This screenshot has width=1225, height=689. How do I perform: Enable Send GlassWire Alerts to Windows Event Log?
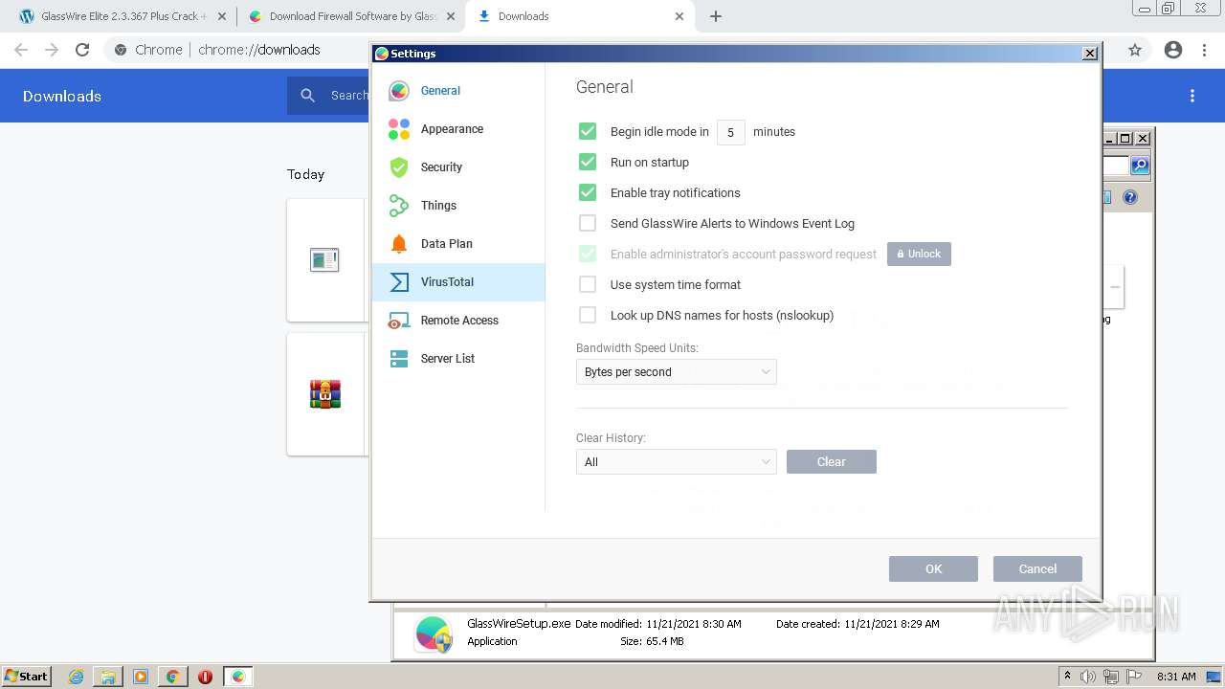click(x=588, y=223)
